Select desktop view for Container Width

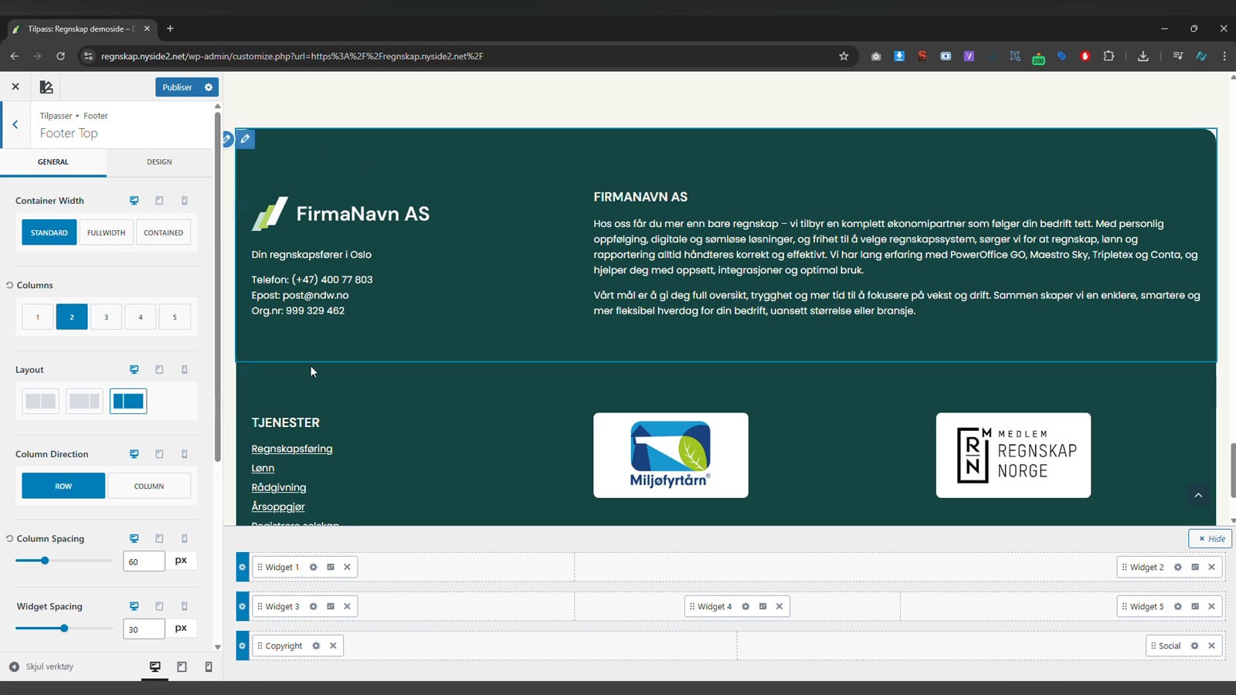pos(134,201)
